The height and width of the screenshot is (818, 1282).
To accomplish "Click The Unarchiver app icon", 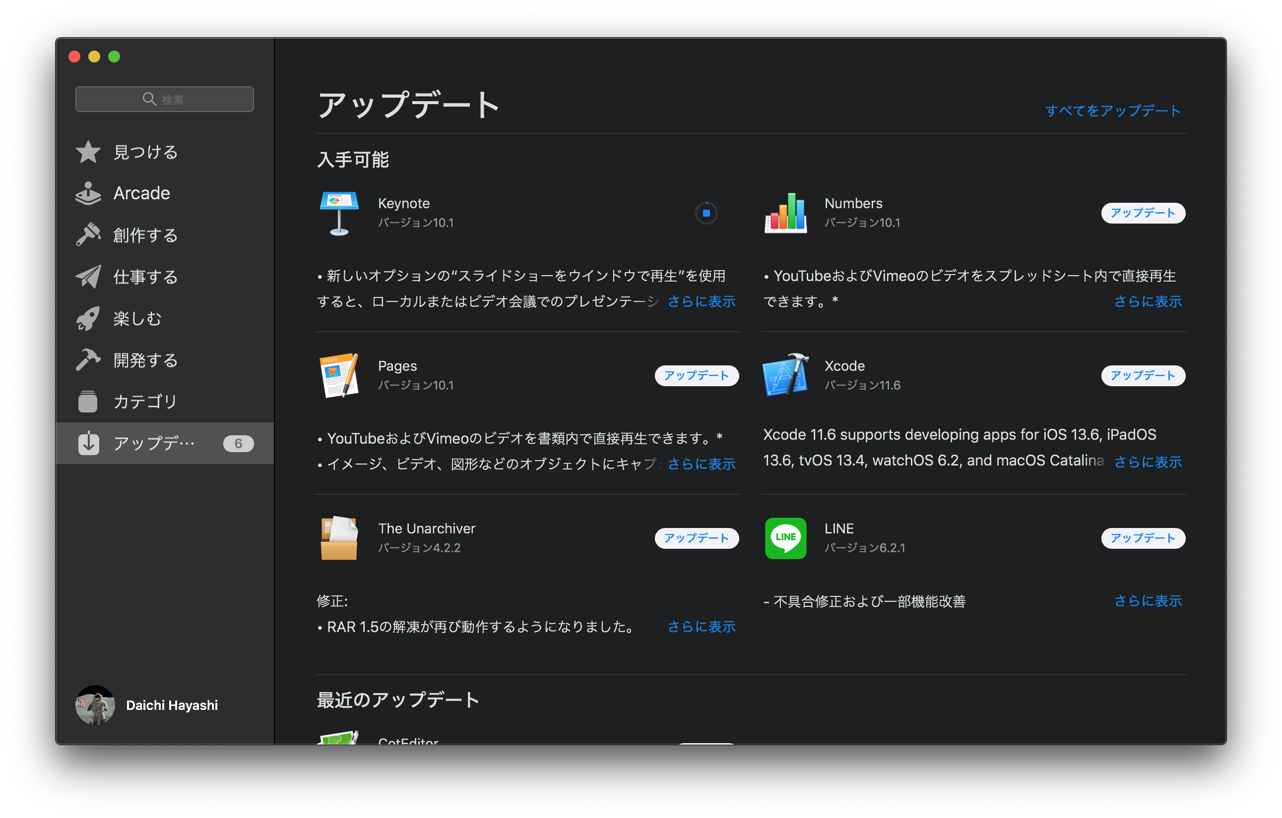I will [339, 538].
